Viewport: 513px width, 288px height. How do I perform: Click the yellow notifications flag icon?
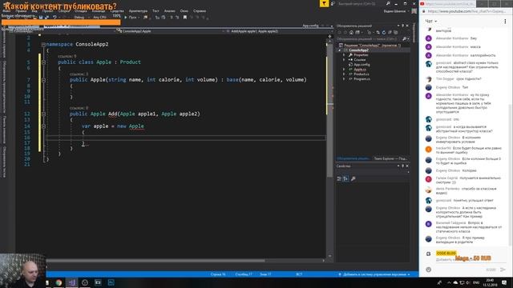click(x=324, y=3)
